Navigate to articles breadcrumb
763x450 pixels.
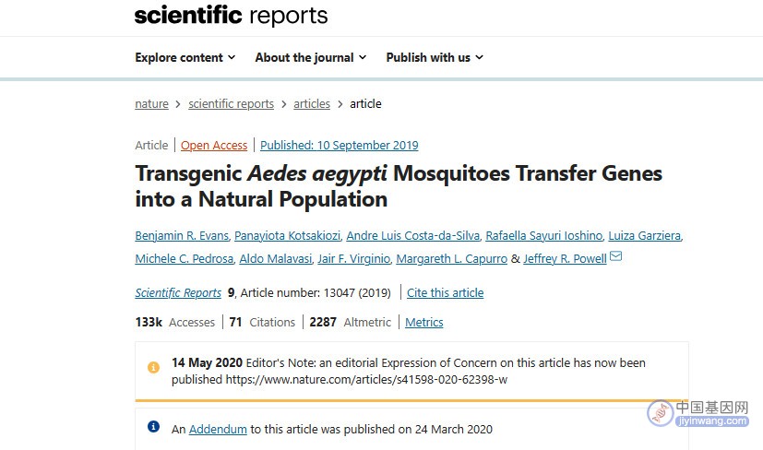pos(312,103)
